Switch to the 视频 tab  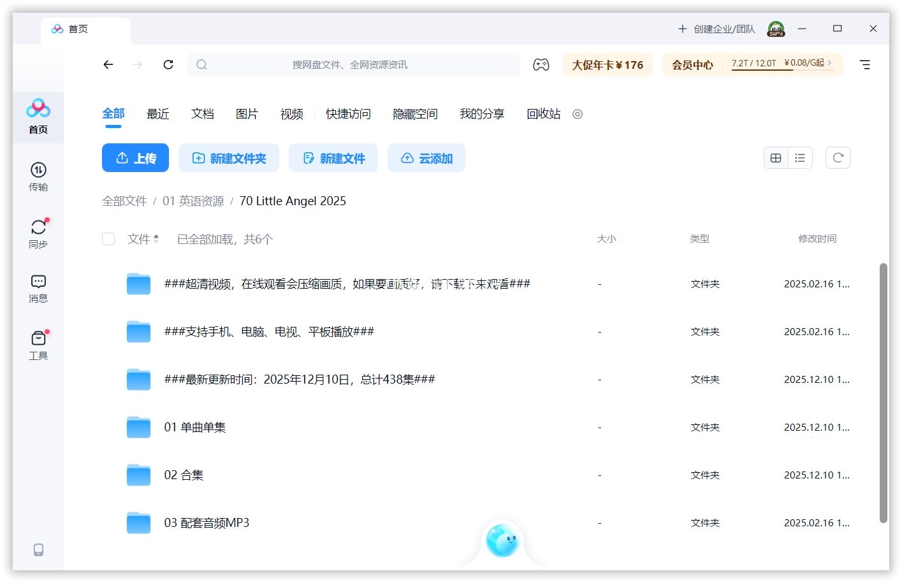pos(291,114)
